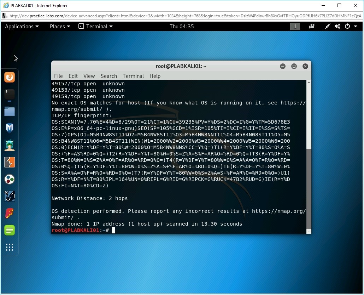The image size is (364, 295).
Task: Open the terminal's Search menu
Action: (x=108, y=76)
